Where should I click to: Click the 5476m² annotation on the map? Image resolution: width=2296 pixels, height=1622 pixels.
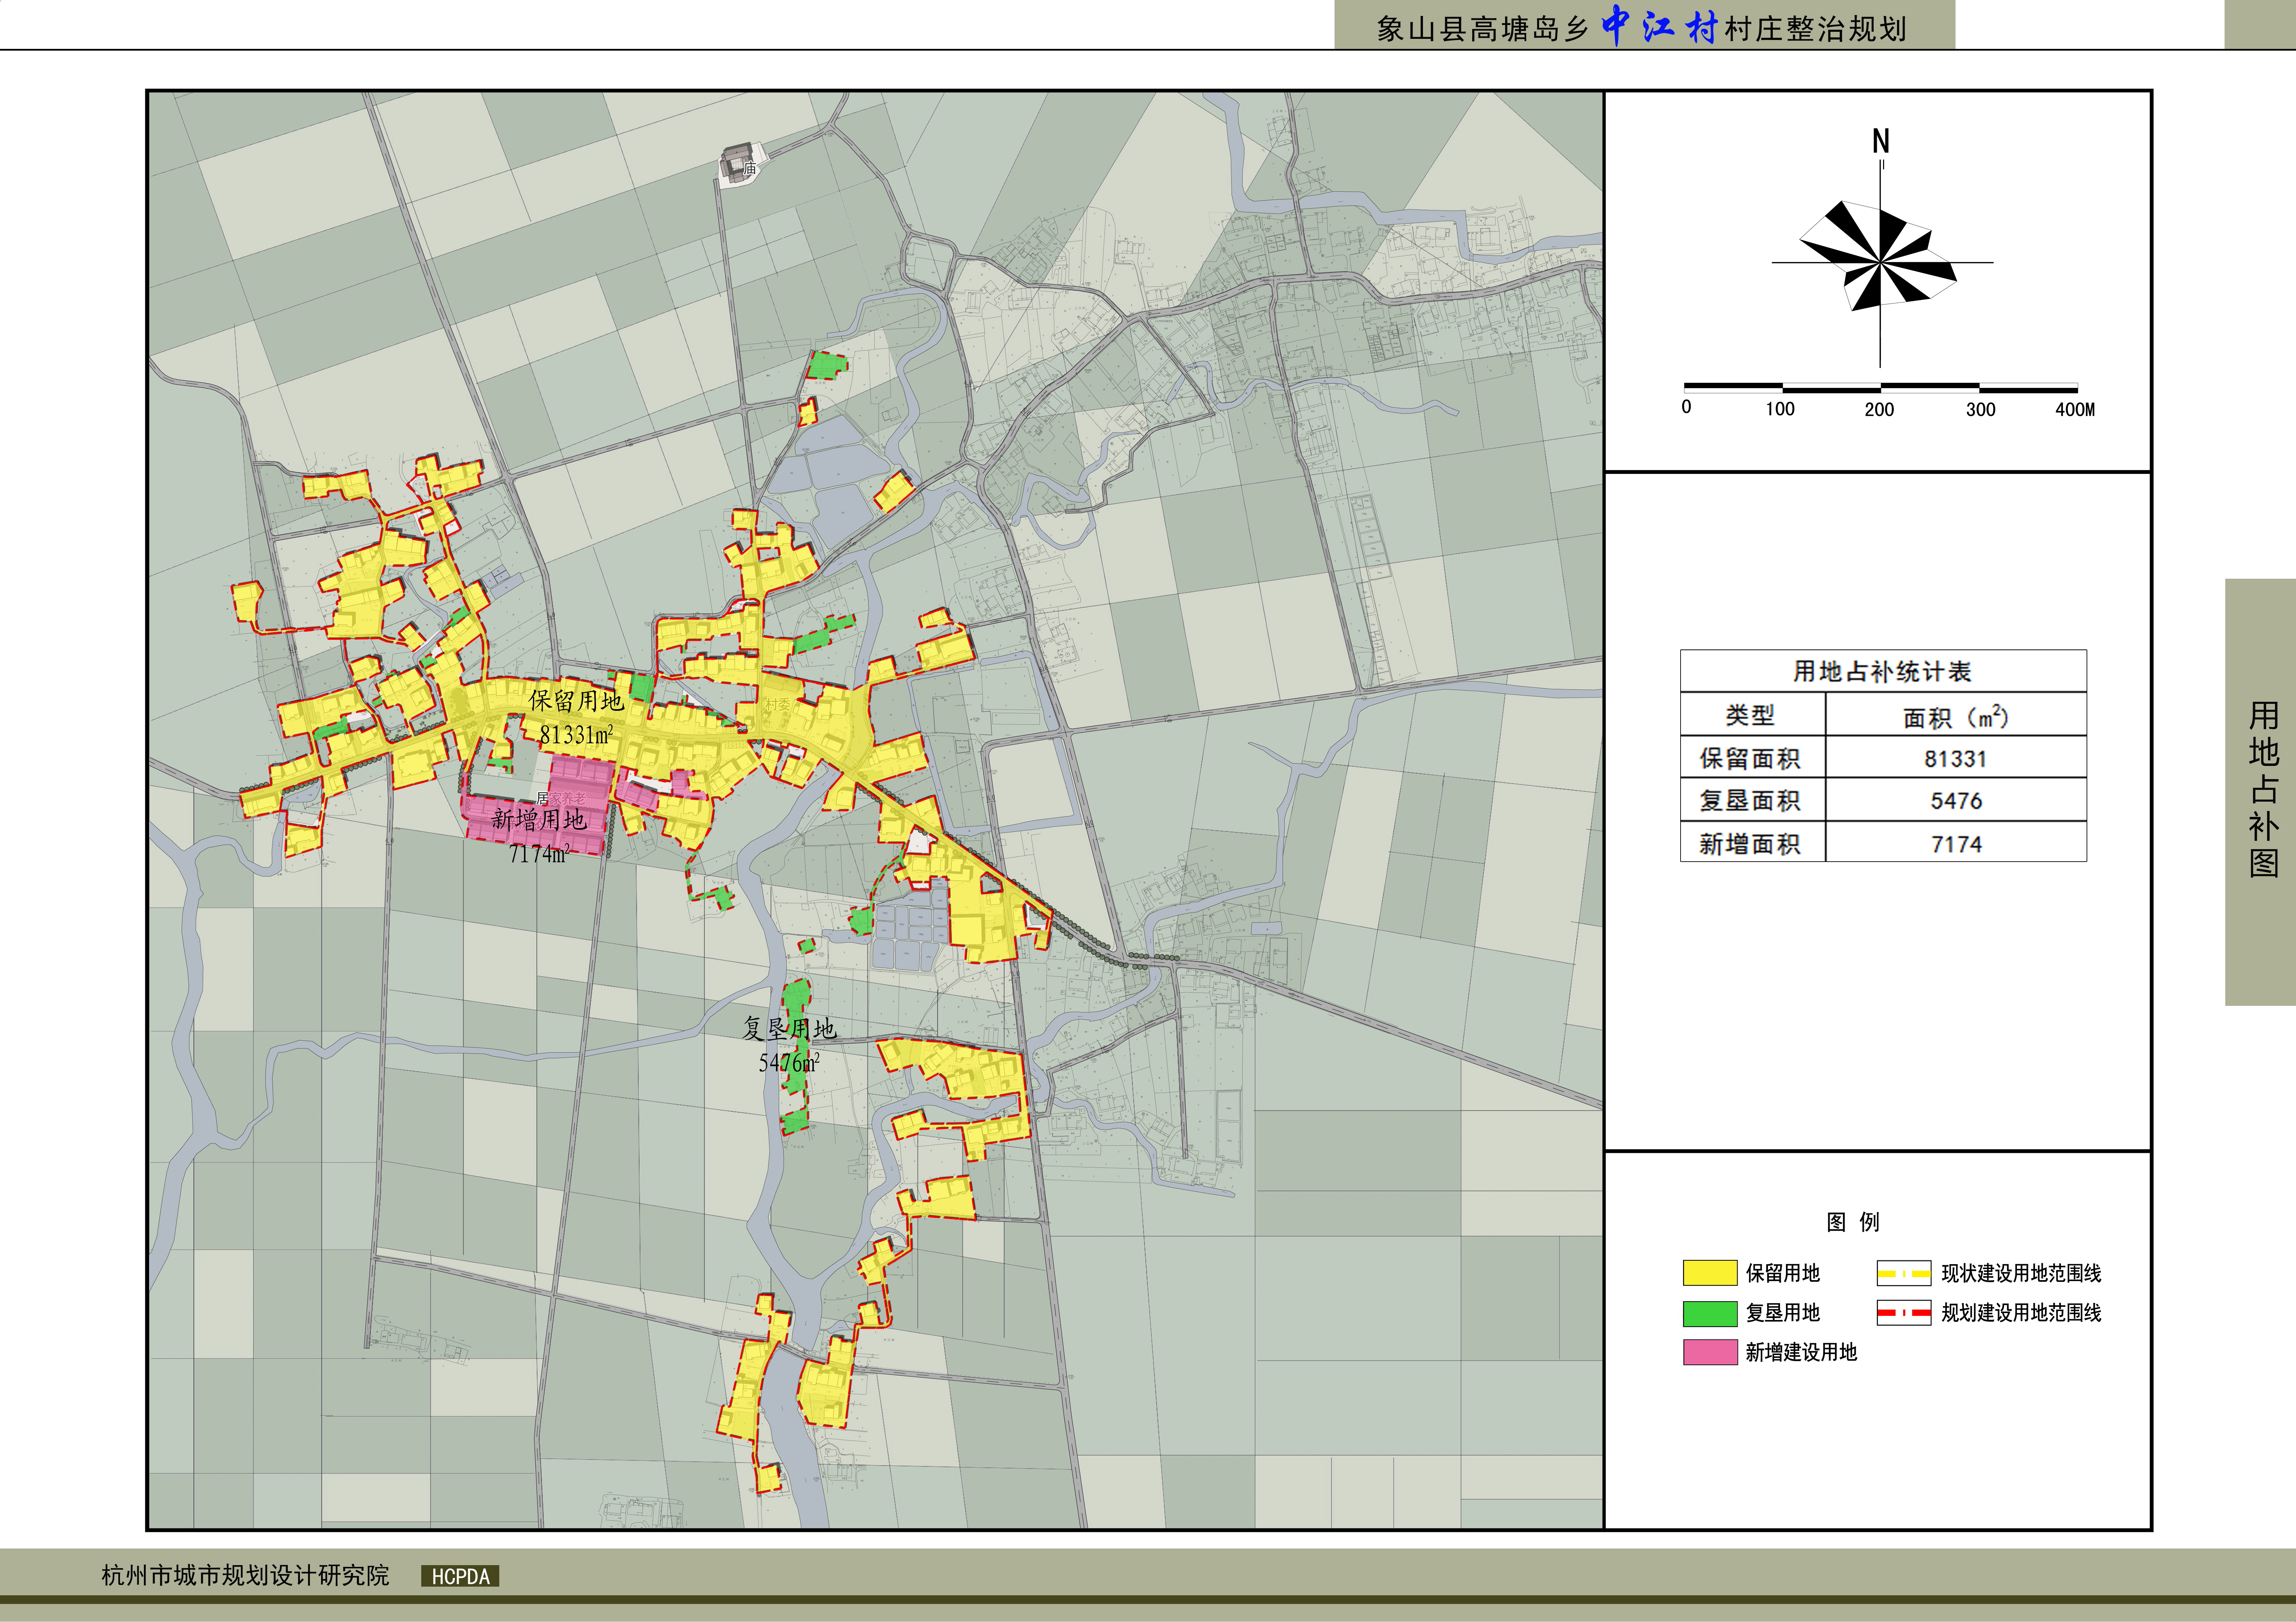point(789,1062)
